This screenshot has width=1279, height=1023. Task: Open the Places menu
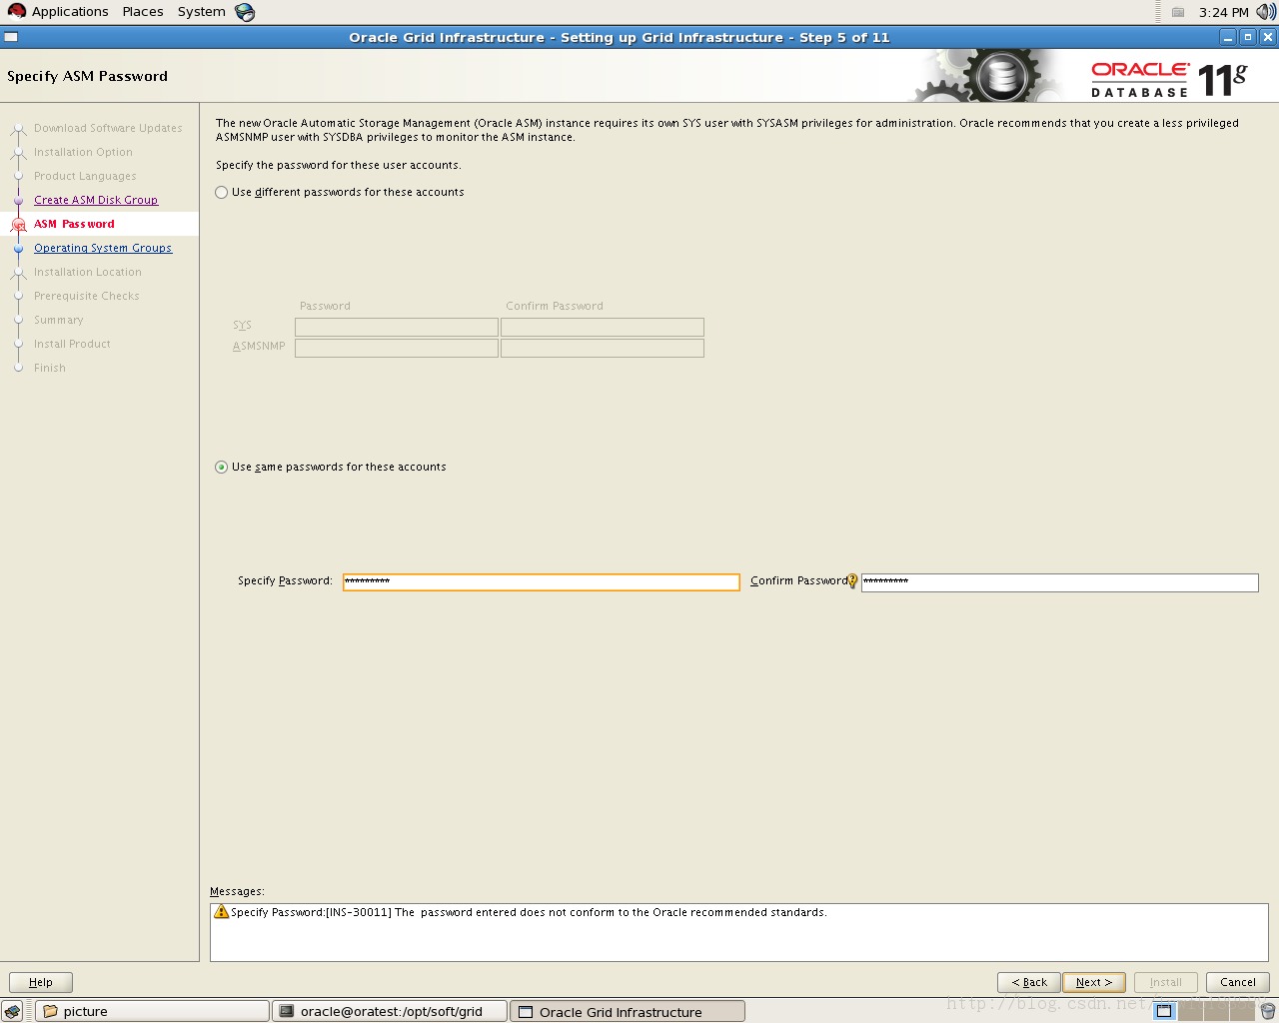point(143,12)
